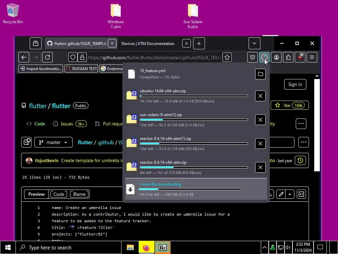
Task: Open .github breadcrumb folder link
Action: (105, 143)
